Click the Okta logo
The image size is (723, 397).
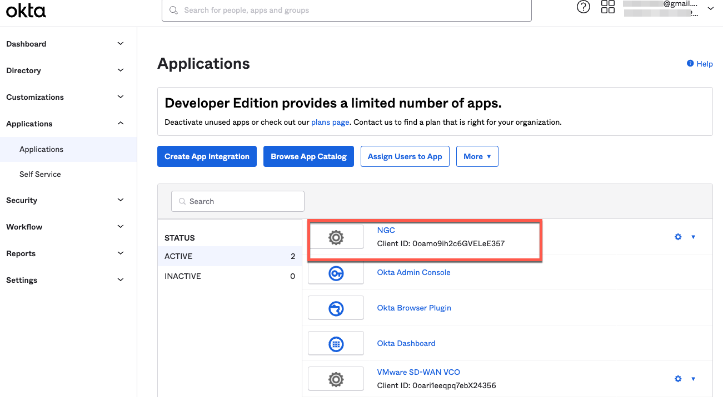coord(26,10)
